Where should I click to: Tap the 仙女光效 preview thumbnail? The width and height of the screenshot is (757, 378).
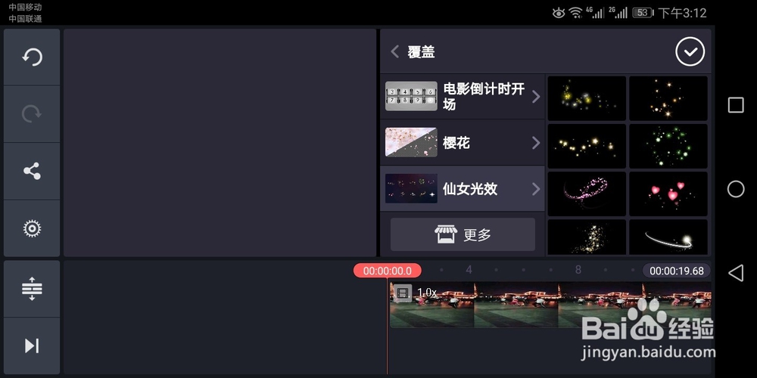(411, 188)
